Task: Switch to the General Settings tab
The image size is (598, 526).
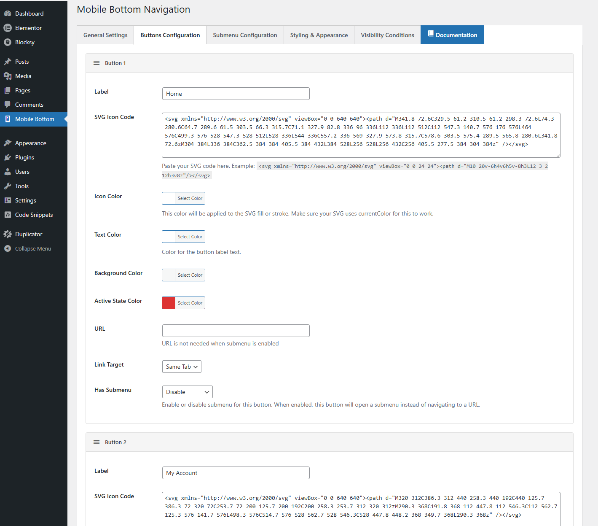Action: (105, 35)
